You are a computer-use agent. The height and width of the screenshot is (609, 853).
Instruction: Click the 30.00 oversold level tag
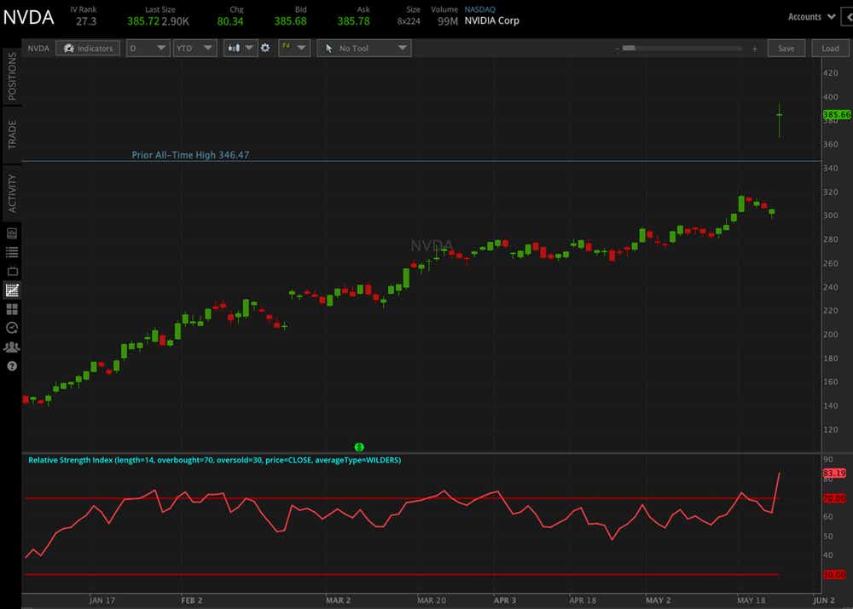coord(834,574)
